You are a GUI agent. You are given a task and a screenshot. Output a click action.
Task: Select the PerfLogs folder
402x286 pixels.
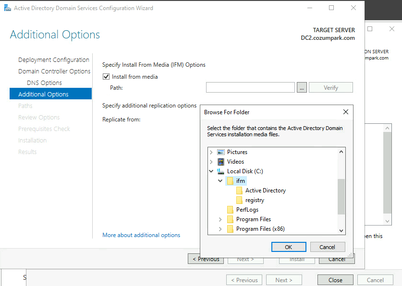(247, 210)
